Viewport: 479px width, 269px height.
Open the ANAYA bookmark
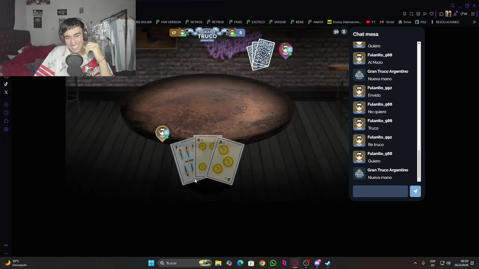pos(316,22)
